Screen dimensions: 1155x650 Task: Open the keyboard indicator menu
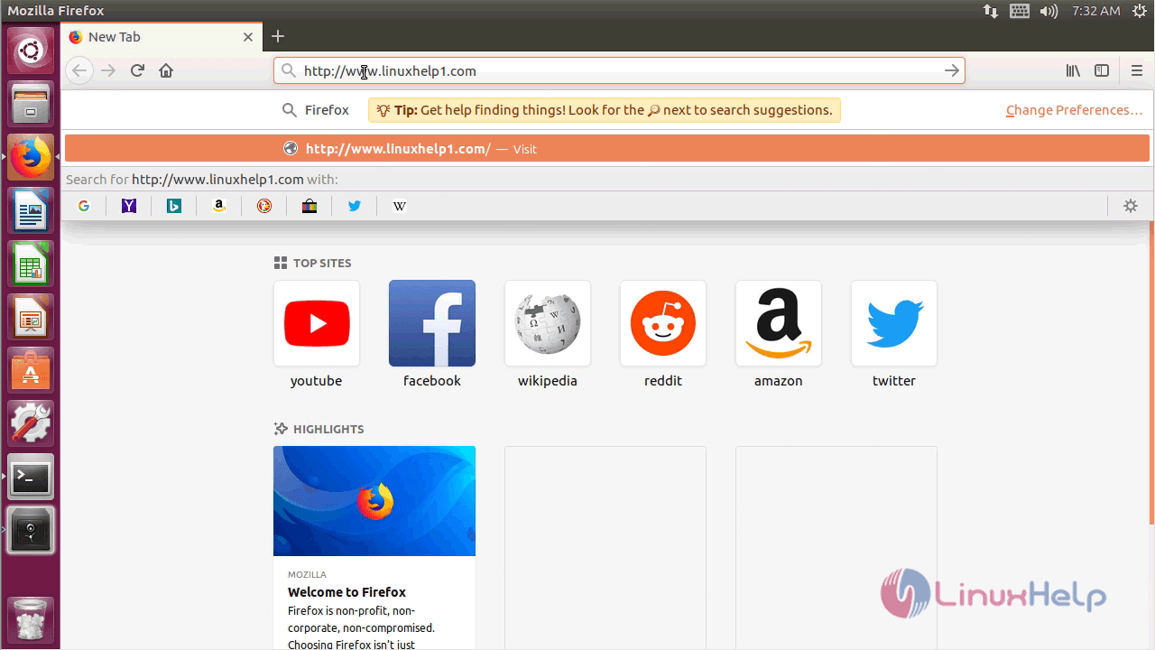[x=1020, y=11]
